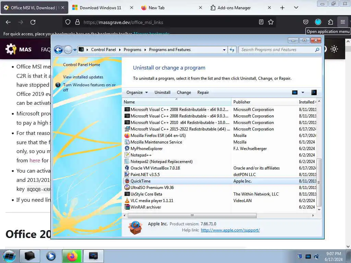Open the help icon in toolbar
The width and height of the screenshot is (351, 263).
(314, 92)
